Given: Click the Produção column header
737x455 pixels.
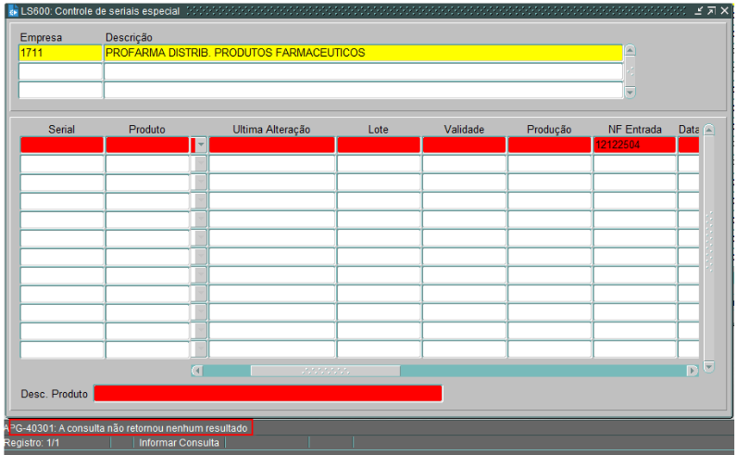Looking at the screenshot, I should [549, 130].
